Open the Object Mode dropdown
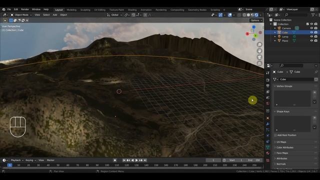 point(21,15)
